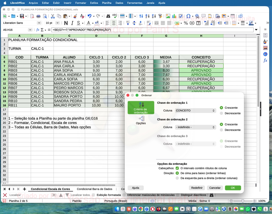This screenshot has width=272, height=214.
Task: Click the Clone Formatting paintbrush icon
Action: click(75, 16)
